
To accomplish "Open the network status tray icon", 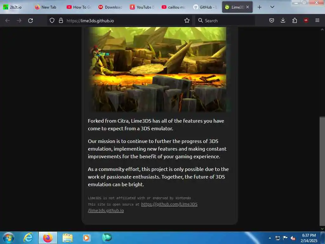I will [x=277, y=238].
